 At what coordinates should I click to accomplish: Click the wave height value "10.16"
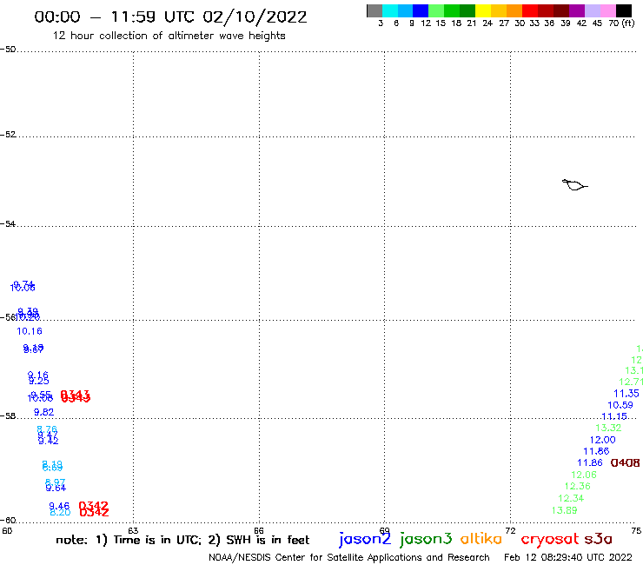click(x=30, y=331)
